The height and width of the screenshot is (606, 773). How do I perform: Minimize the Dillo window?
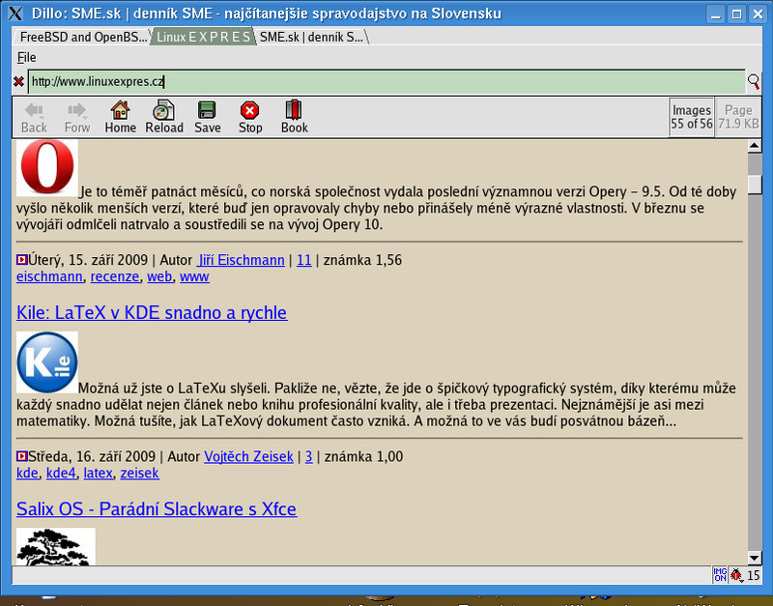(x=715, y=14)
